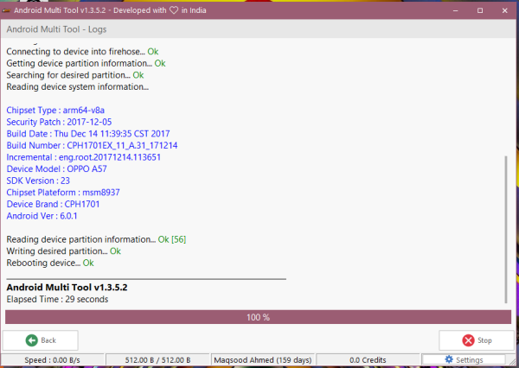This screenshot has width=519, height=368.
Task: Click the Android Ver : 6.0.1 line
Action: (42, 216)
